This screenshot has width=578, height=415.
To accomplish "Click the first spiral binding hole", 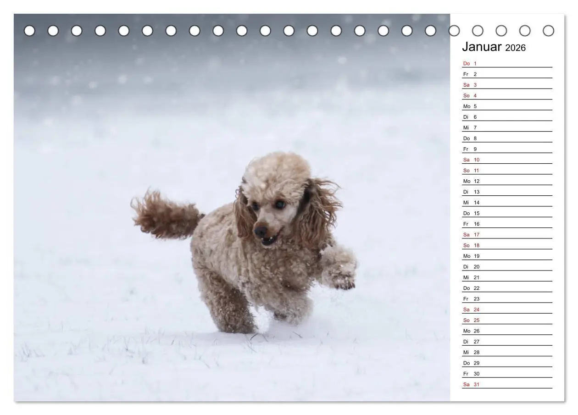I will pyautogui.click(x=29, y=31).
